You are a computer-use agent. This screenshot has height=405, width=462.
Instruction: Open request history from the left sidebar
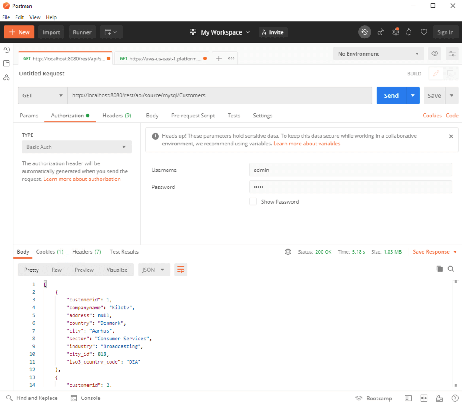(x=6, y=50)
